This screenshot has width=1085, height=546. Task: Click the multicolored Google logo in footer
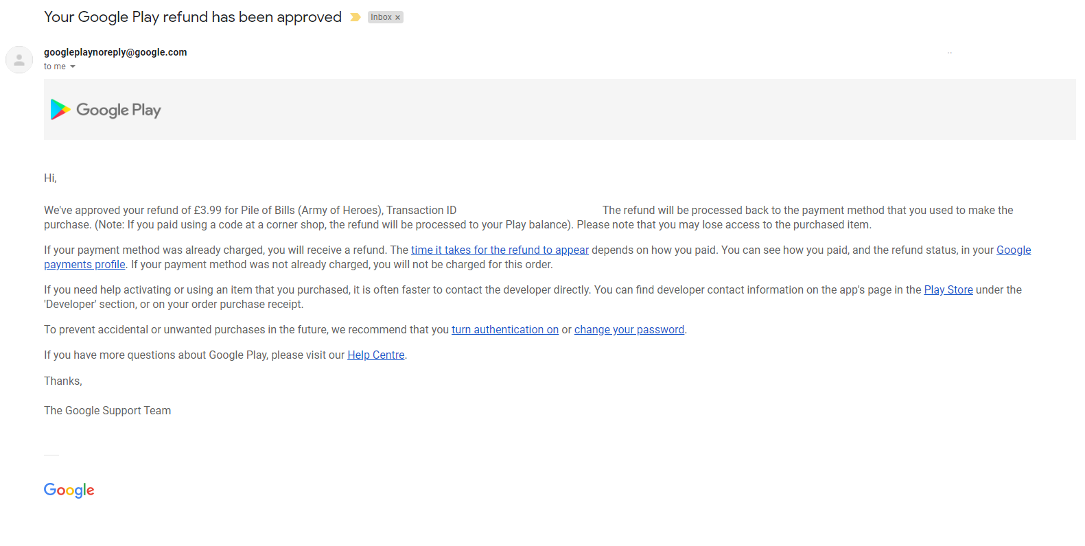point(69,490)
